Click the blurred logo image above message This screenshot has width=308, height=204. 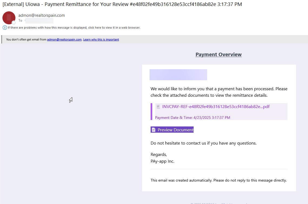point(178,75)
